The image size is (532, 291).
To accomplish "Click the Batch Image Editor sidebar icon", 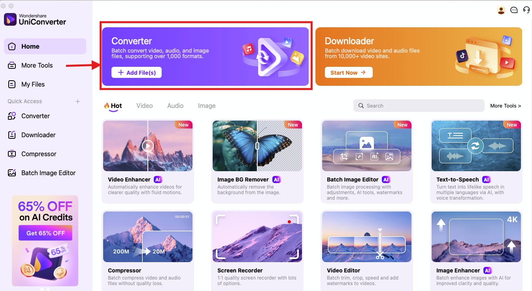I will coord(12,173).
